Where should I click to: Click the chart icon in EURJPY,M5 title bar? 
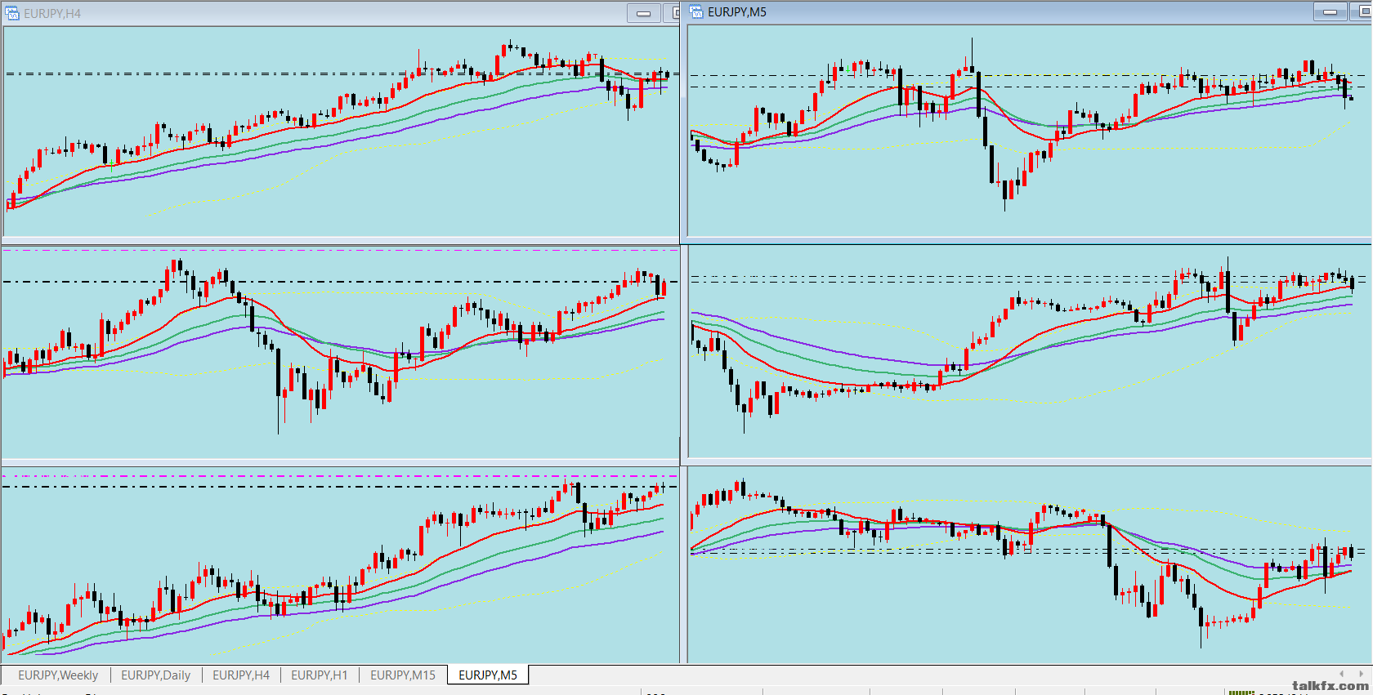pos(696,11)
